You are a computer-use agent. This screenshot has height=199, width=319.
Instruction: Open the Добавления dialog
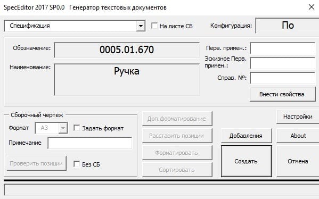pos(246,136)
